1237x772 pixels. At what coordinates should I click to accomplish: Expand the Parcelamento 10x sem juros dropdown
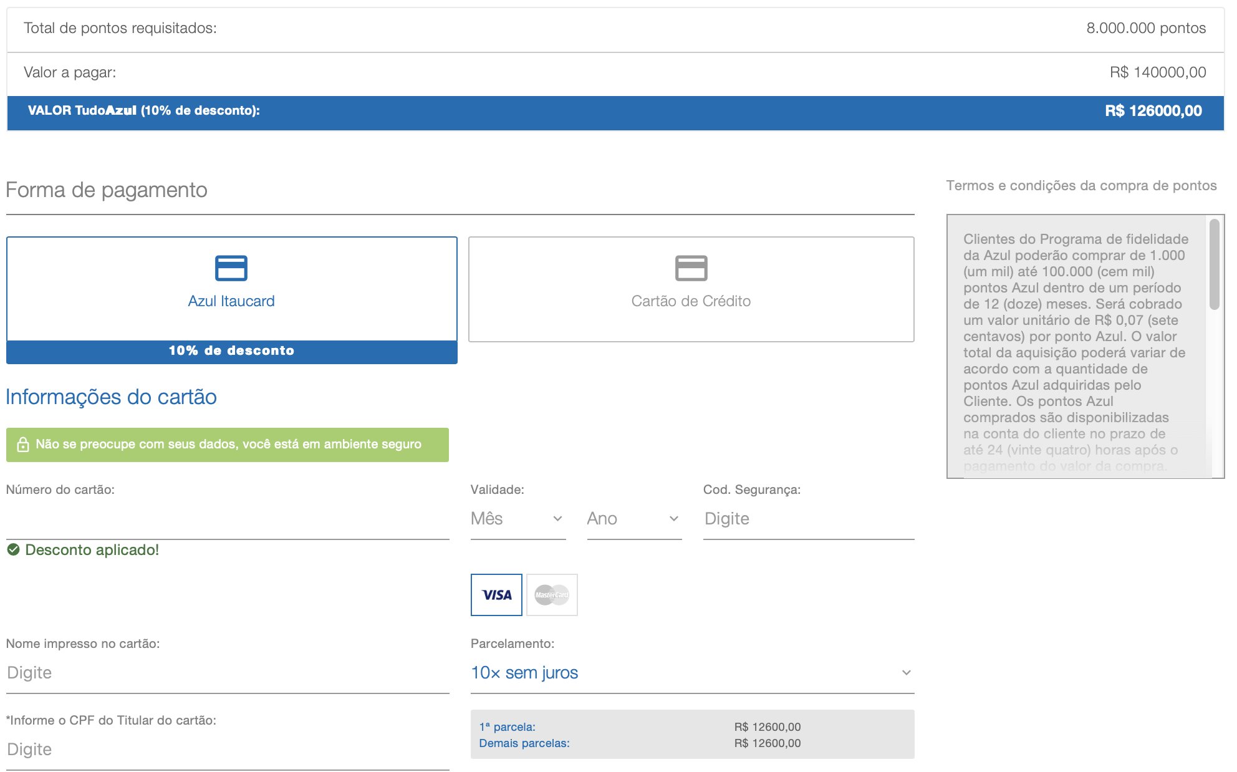(692, 673)
